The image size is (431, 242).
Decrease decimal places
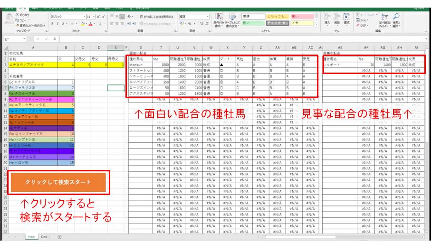tap(206, 24)
